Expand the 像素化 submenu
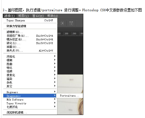The image size is (145, 118). (30, 75)
